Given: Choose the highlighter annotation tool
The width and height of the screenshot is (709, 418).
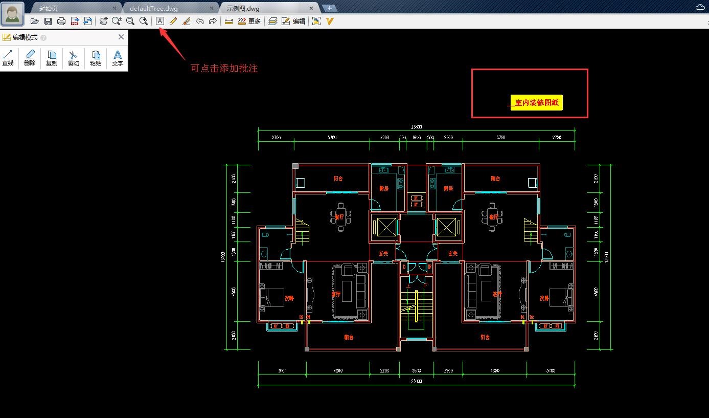Looking at the screenshot, I should click(187, 21).
